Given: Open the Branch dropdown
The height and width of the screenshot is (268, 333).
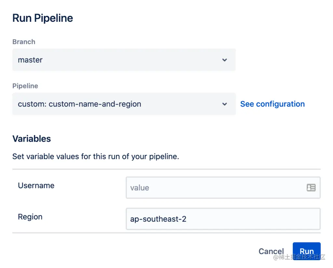Looking at the screenshot, I should point(124,60).
